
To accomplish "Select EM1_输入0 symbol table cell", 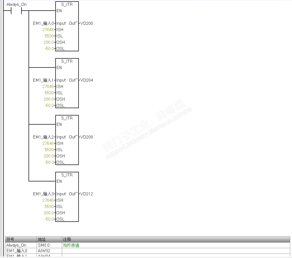I will pos(21,251).
